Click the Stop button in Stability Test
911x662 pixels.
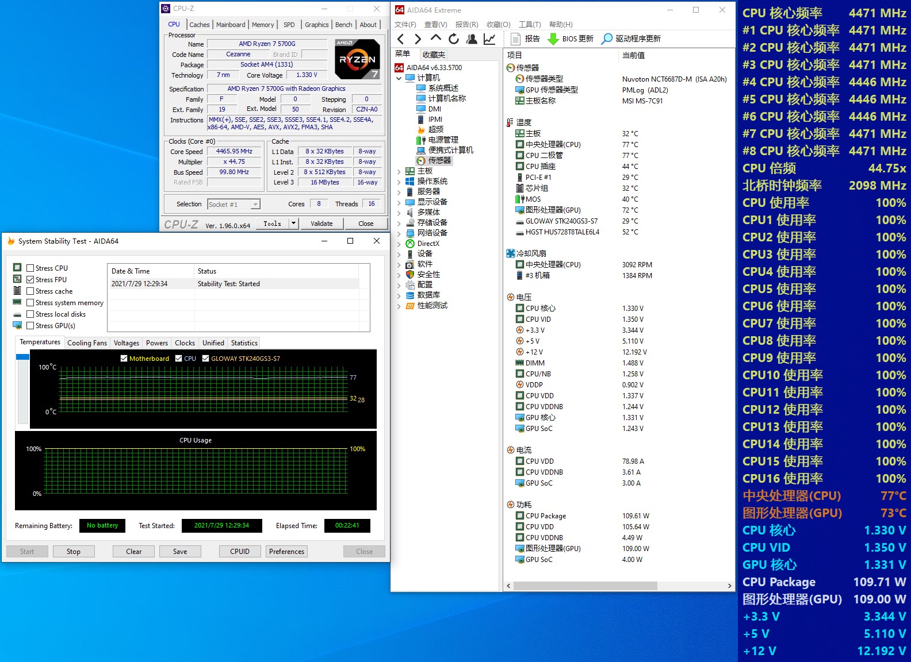(x=74, y=552)
